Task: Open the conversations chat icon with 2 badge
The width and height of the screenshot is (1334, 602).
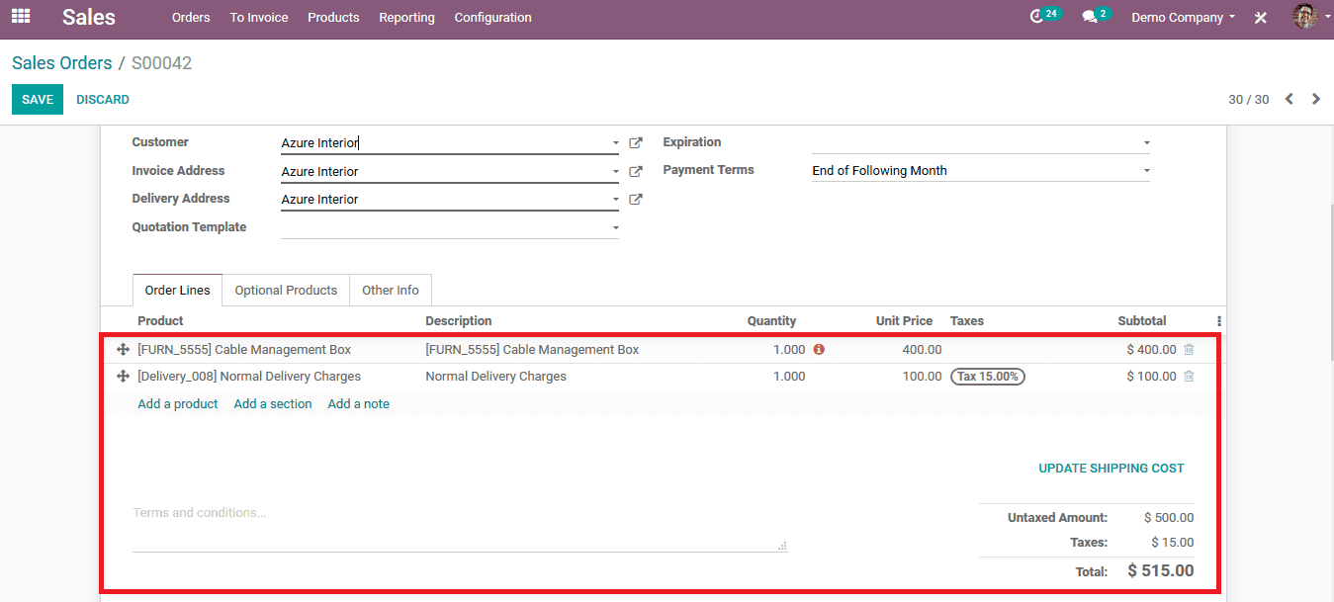Action: [1095, 16]
